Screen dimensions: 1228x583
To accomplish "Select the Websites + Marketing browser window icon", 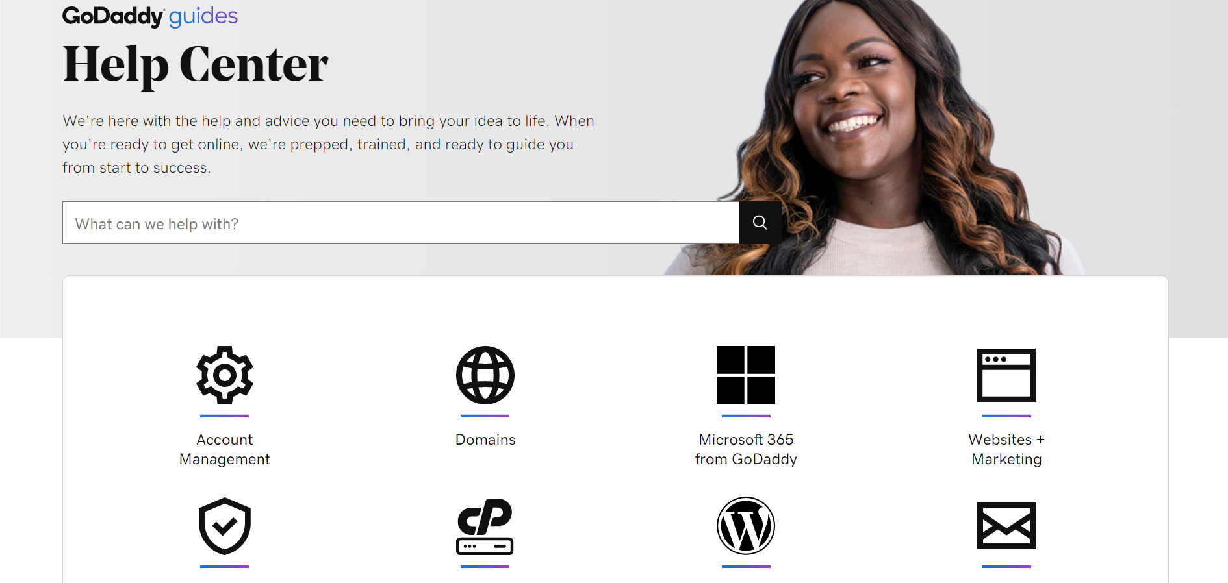I will pyautogui.click(x=1006, y=375).
